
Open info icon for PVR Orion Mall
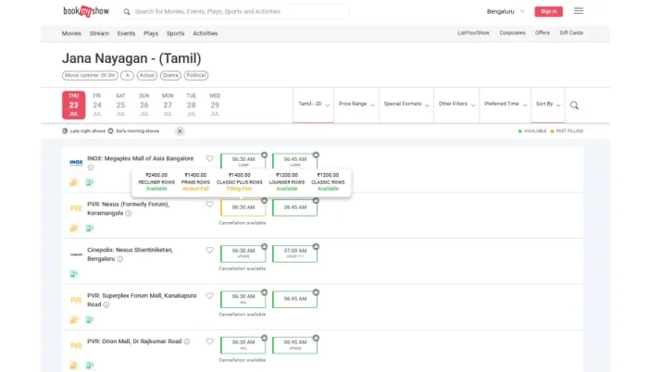(x=187, y=341)
